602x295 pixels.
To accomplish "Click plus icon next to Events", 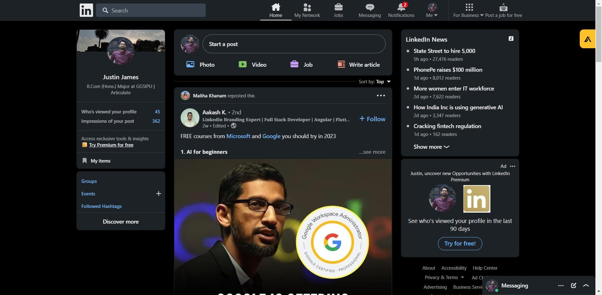I will pos(159,194).
